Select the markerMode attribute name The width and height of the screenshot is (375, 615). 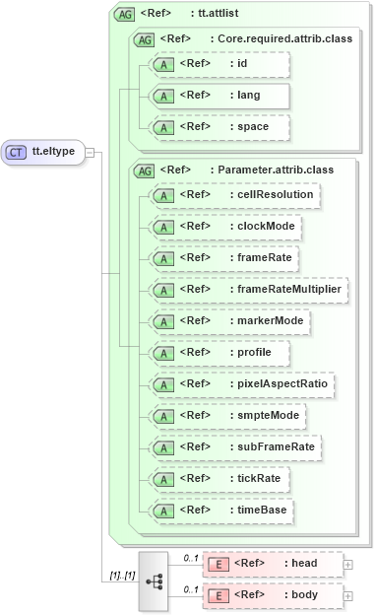[x=270, y=321]
